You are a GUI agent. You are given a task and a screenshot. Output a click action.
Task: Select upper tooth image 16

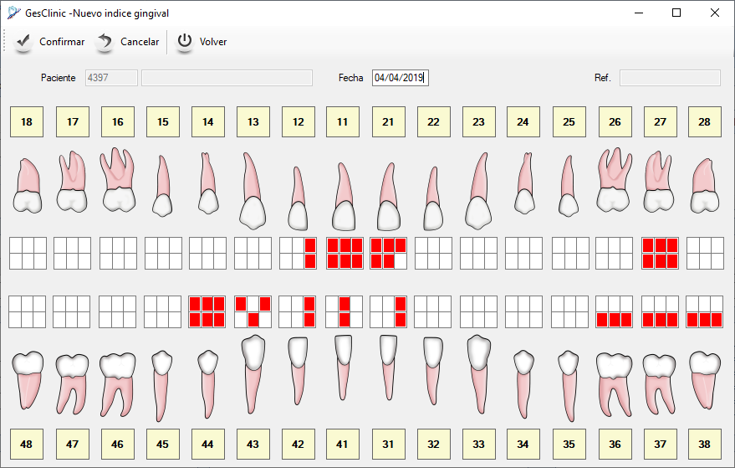point(118,180)
